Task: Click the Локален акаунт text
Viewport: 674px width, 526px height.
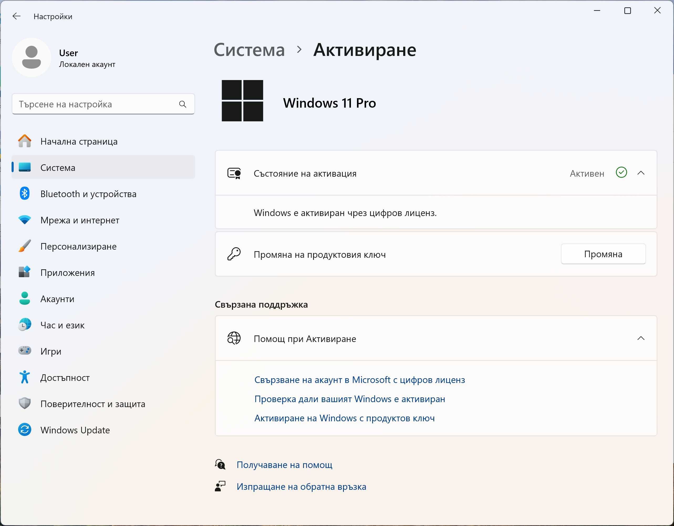Action: [87, 65]
